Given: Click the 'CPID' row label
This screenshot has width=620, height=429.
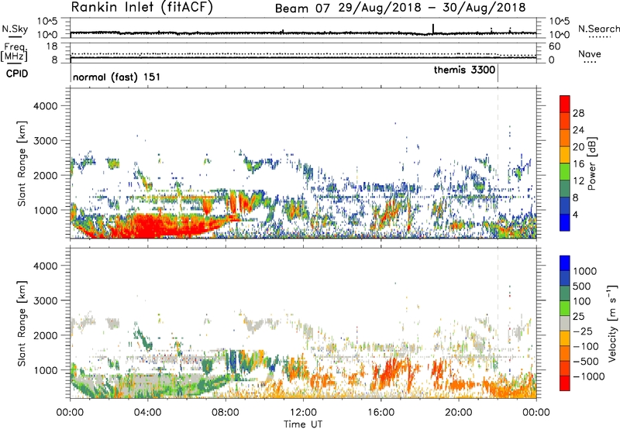Looking at the screenshot, I should (x=17, y=74).
